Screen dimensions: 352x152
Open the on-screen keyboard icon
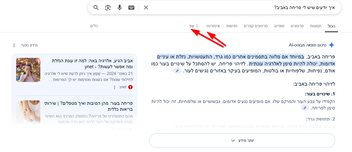coord(131,8)
